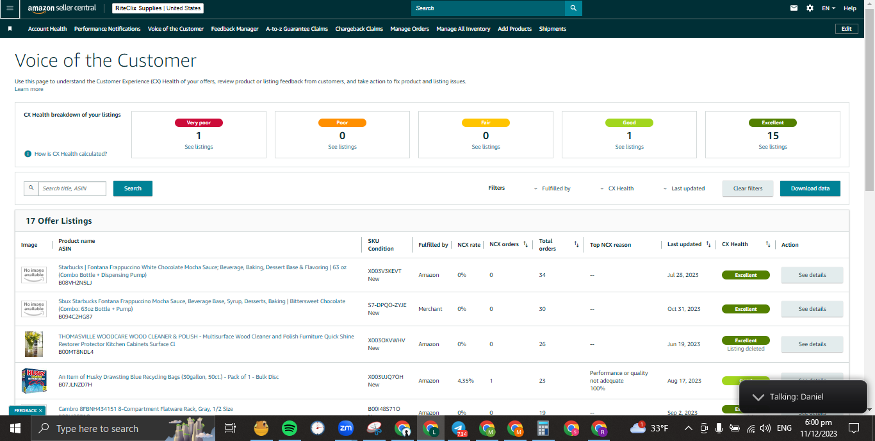Open Spotify from the taskbar
This screenshot has height=441, width=875.
pos(289,428)
